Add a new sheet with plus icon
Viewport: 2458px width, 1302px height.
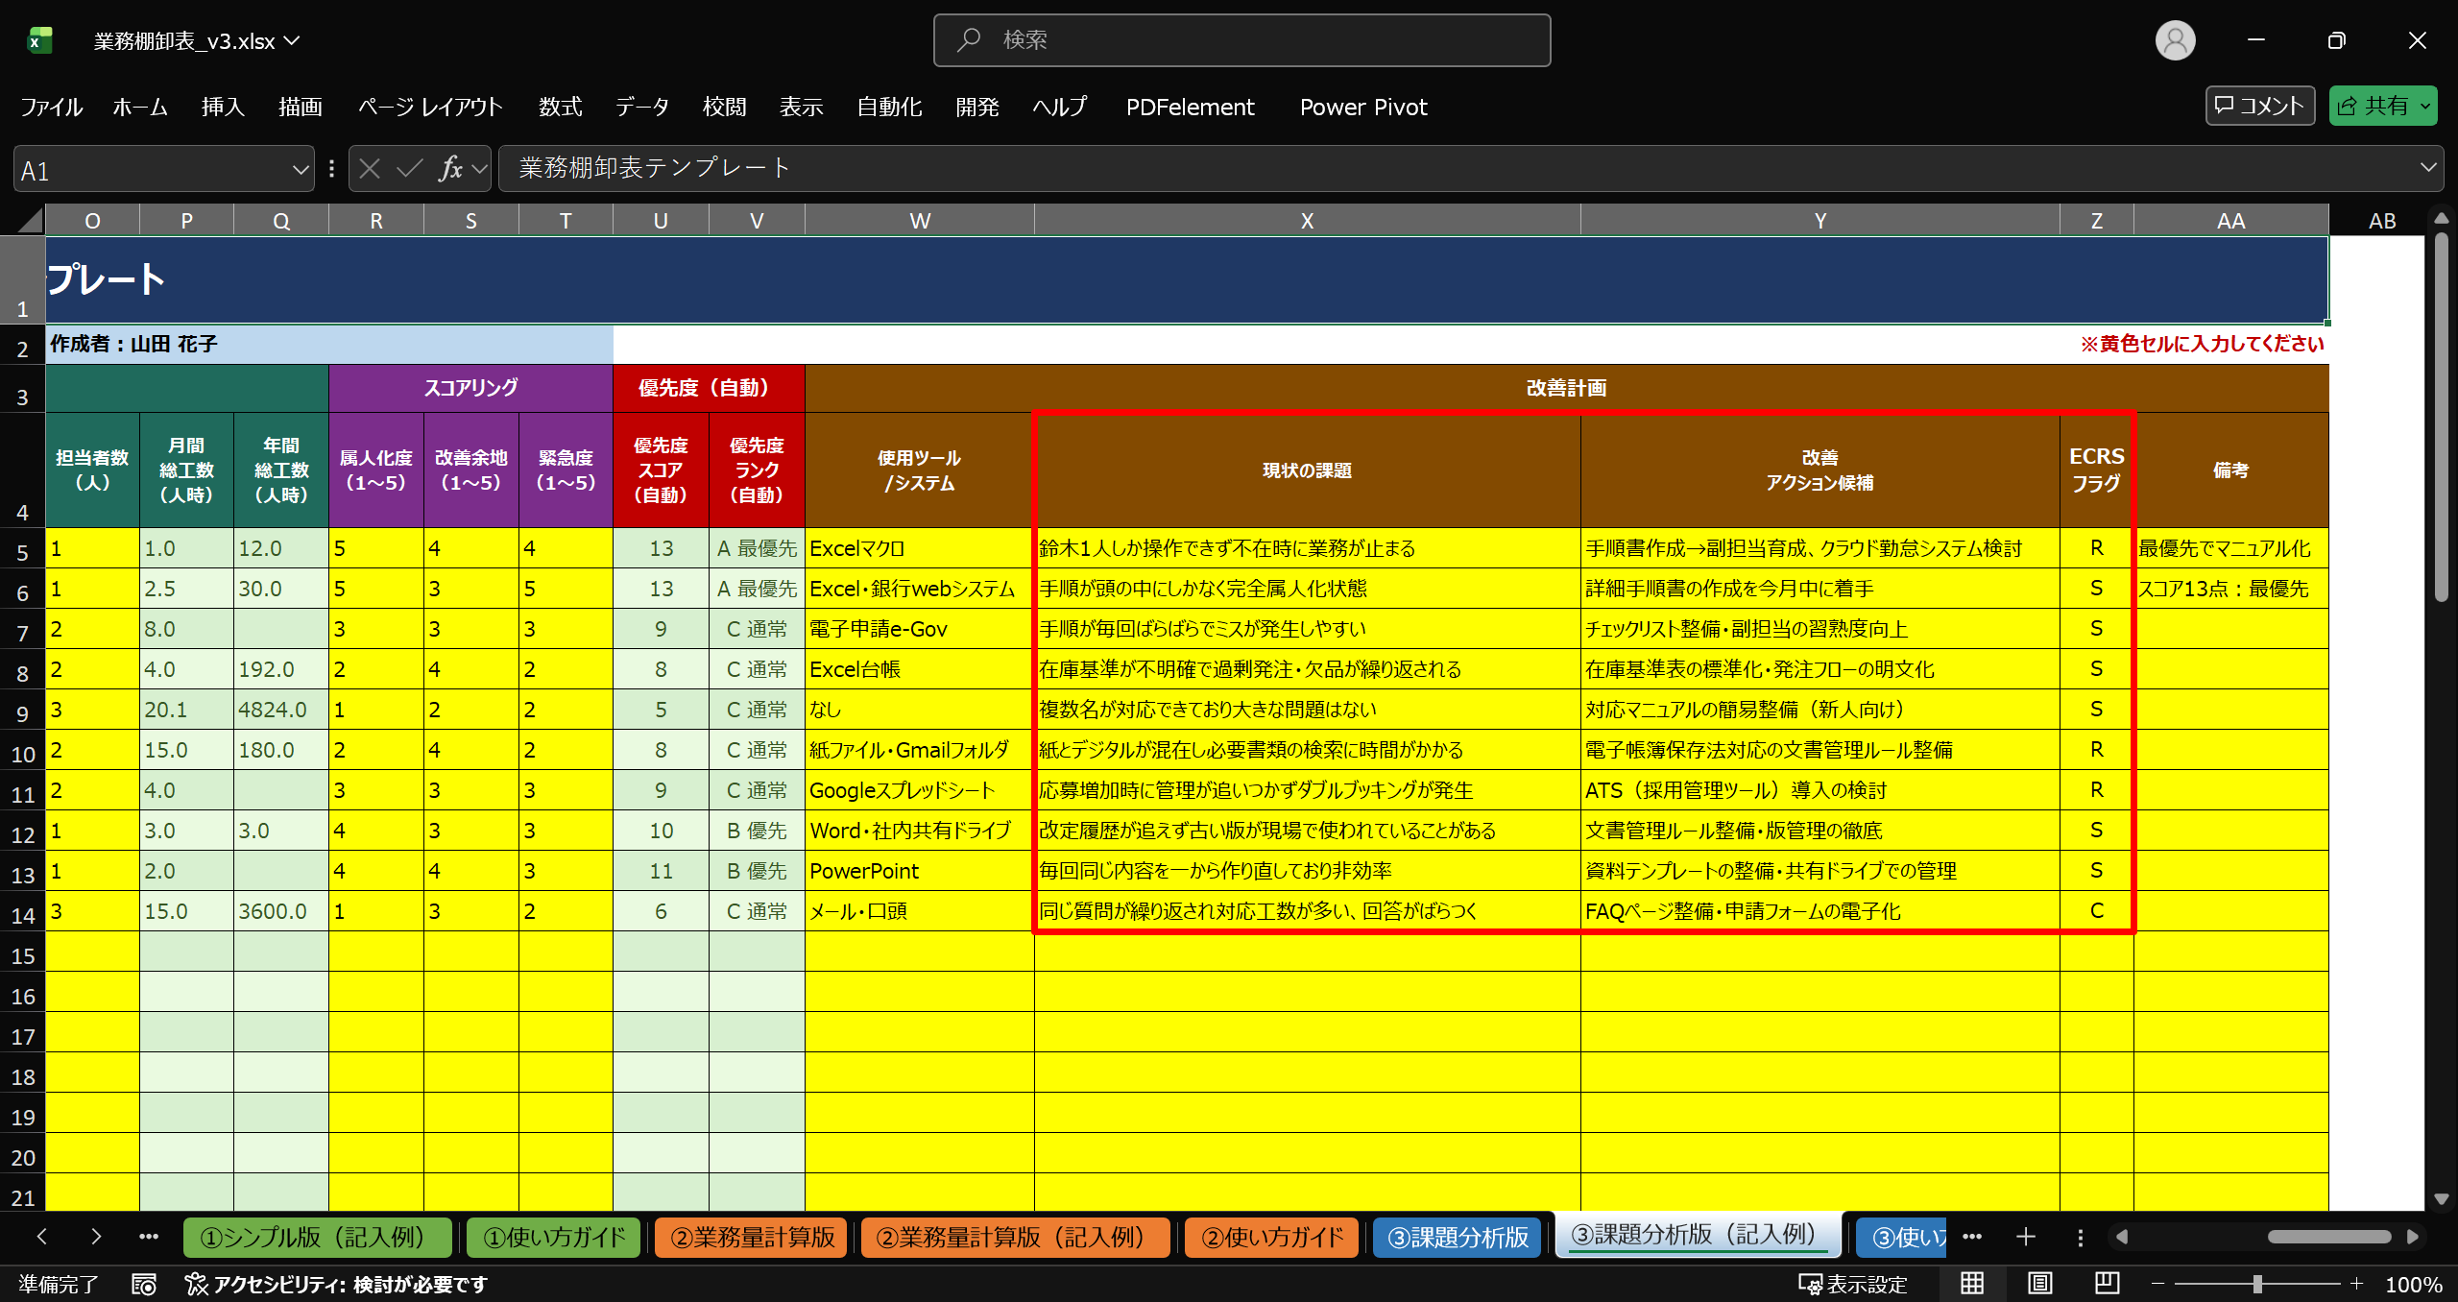[x=2026, y=1237]
